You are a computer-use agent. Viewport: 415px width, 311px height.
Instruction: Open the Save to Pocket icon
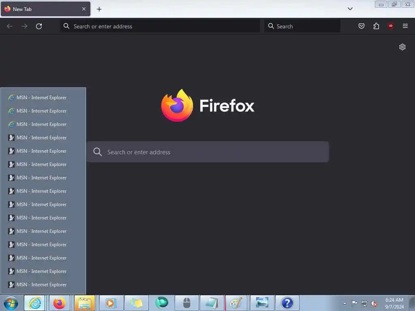(362, 26)
